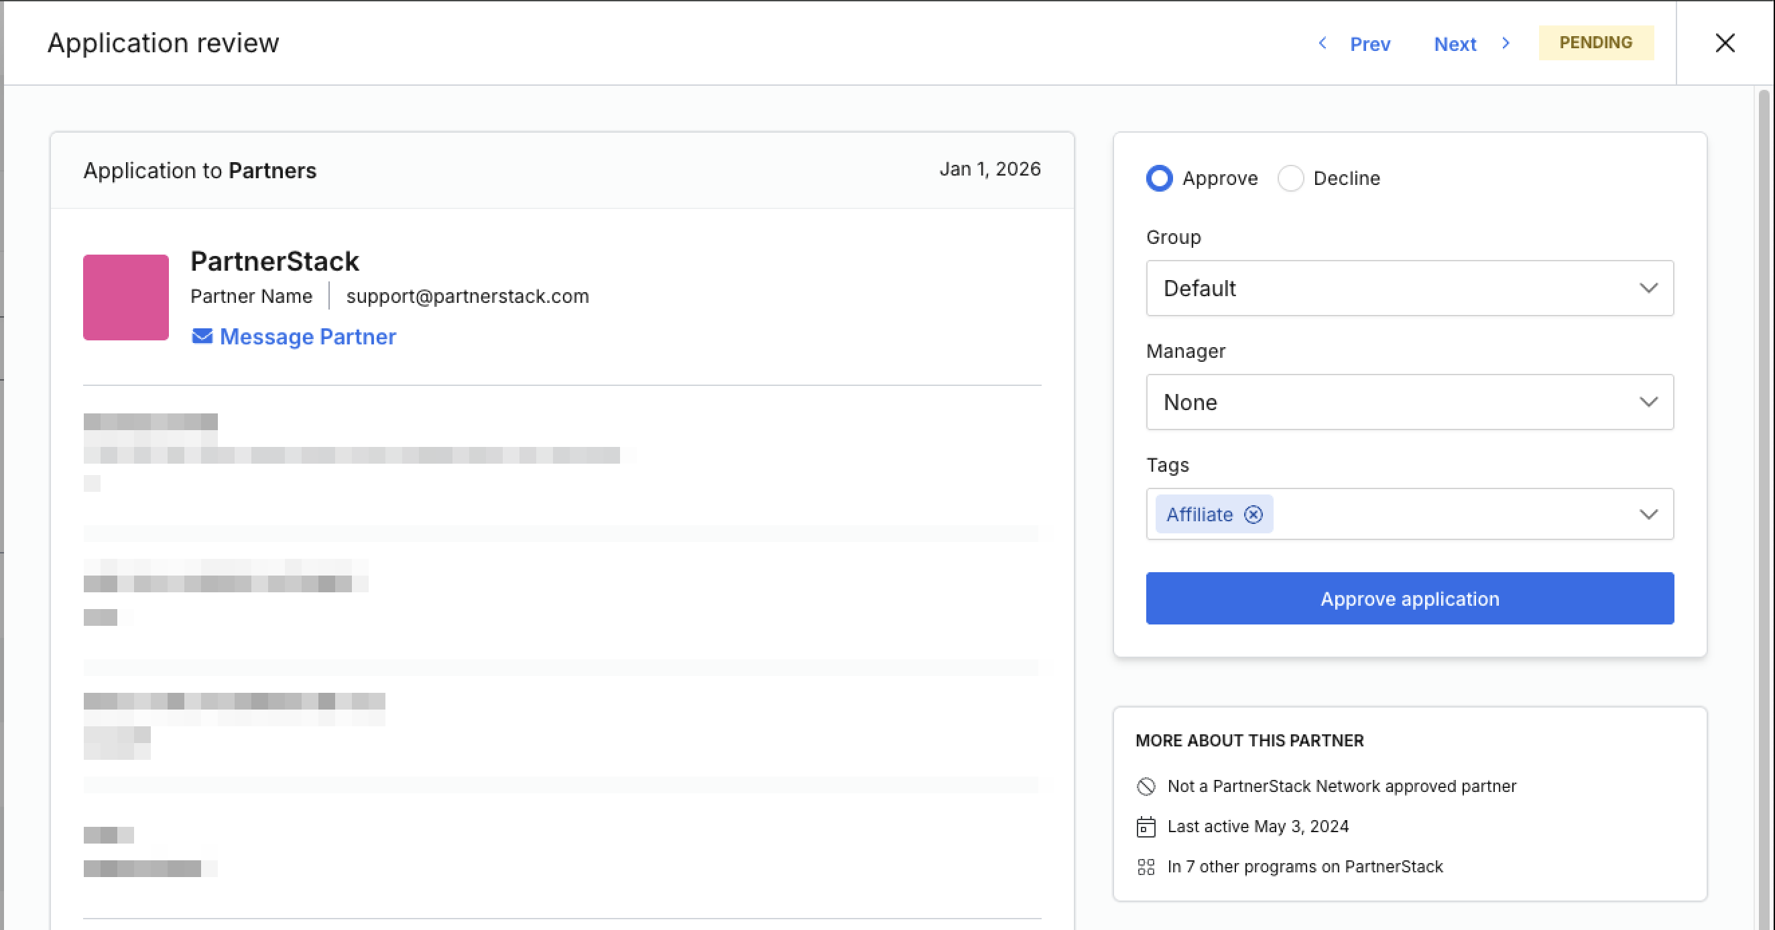
Task: Select the Decline radio button
Action: 1290,178
